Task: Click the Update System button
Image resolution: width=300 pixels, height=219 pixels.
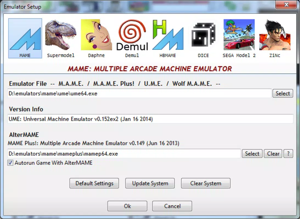Action: coord(150,183)
